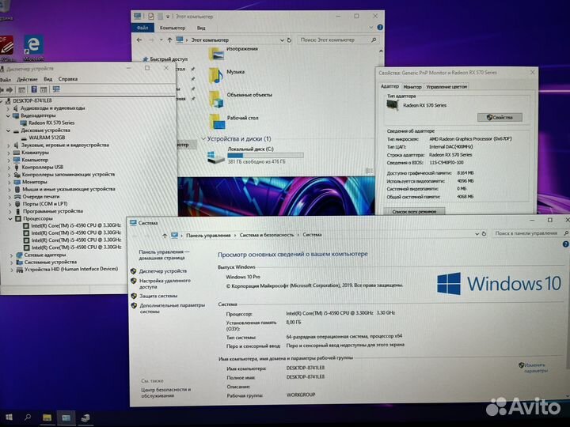This screenshot has height=427, width=570.
Task: Click Device Manager help toolbar icon
Action: click(34, 89)
